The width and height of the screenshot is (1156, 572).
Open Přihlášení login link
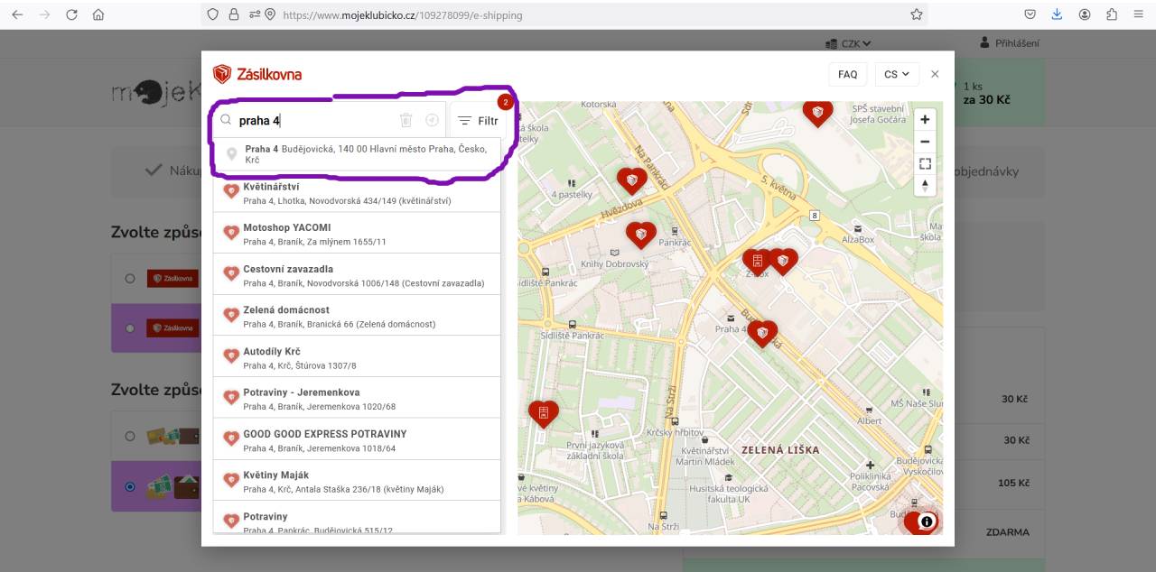pyautogui.click(x=1010, y=43)
